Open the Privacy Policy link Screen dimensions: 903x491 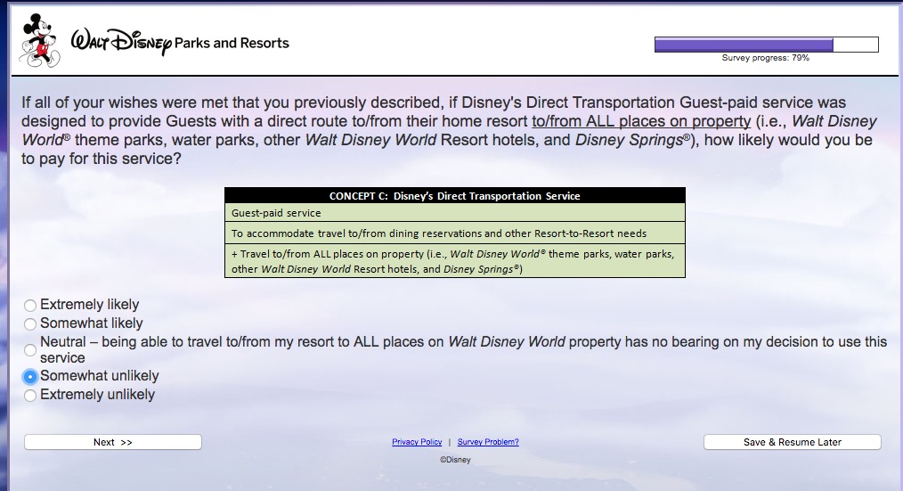(417, 442)
